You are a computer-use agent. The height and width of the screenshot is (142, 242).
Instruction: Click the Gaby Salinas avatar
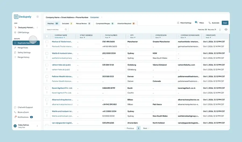pos(15,126)
